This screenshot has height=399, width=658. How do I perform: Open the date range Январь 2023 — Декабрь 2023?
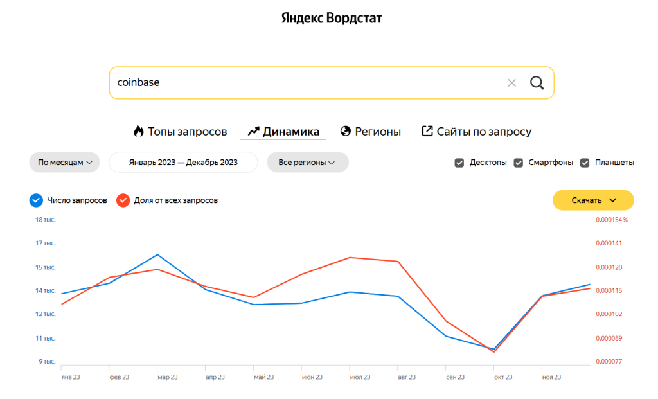[183, 163]
